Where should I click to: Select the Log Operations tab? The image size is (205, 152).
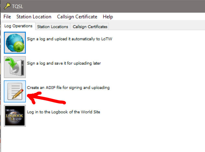tap(18, 26)
